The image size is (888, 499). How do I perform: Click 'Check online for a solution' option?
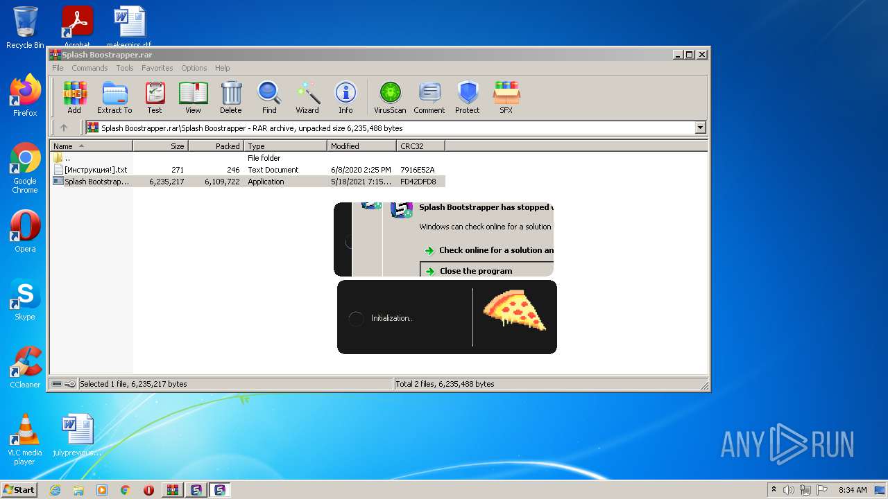pos(489,250)
